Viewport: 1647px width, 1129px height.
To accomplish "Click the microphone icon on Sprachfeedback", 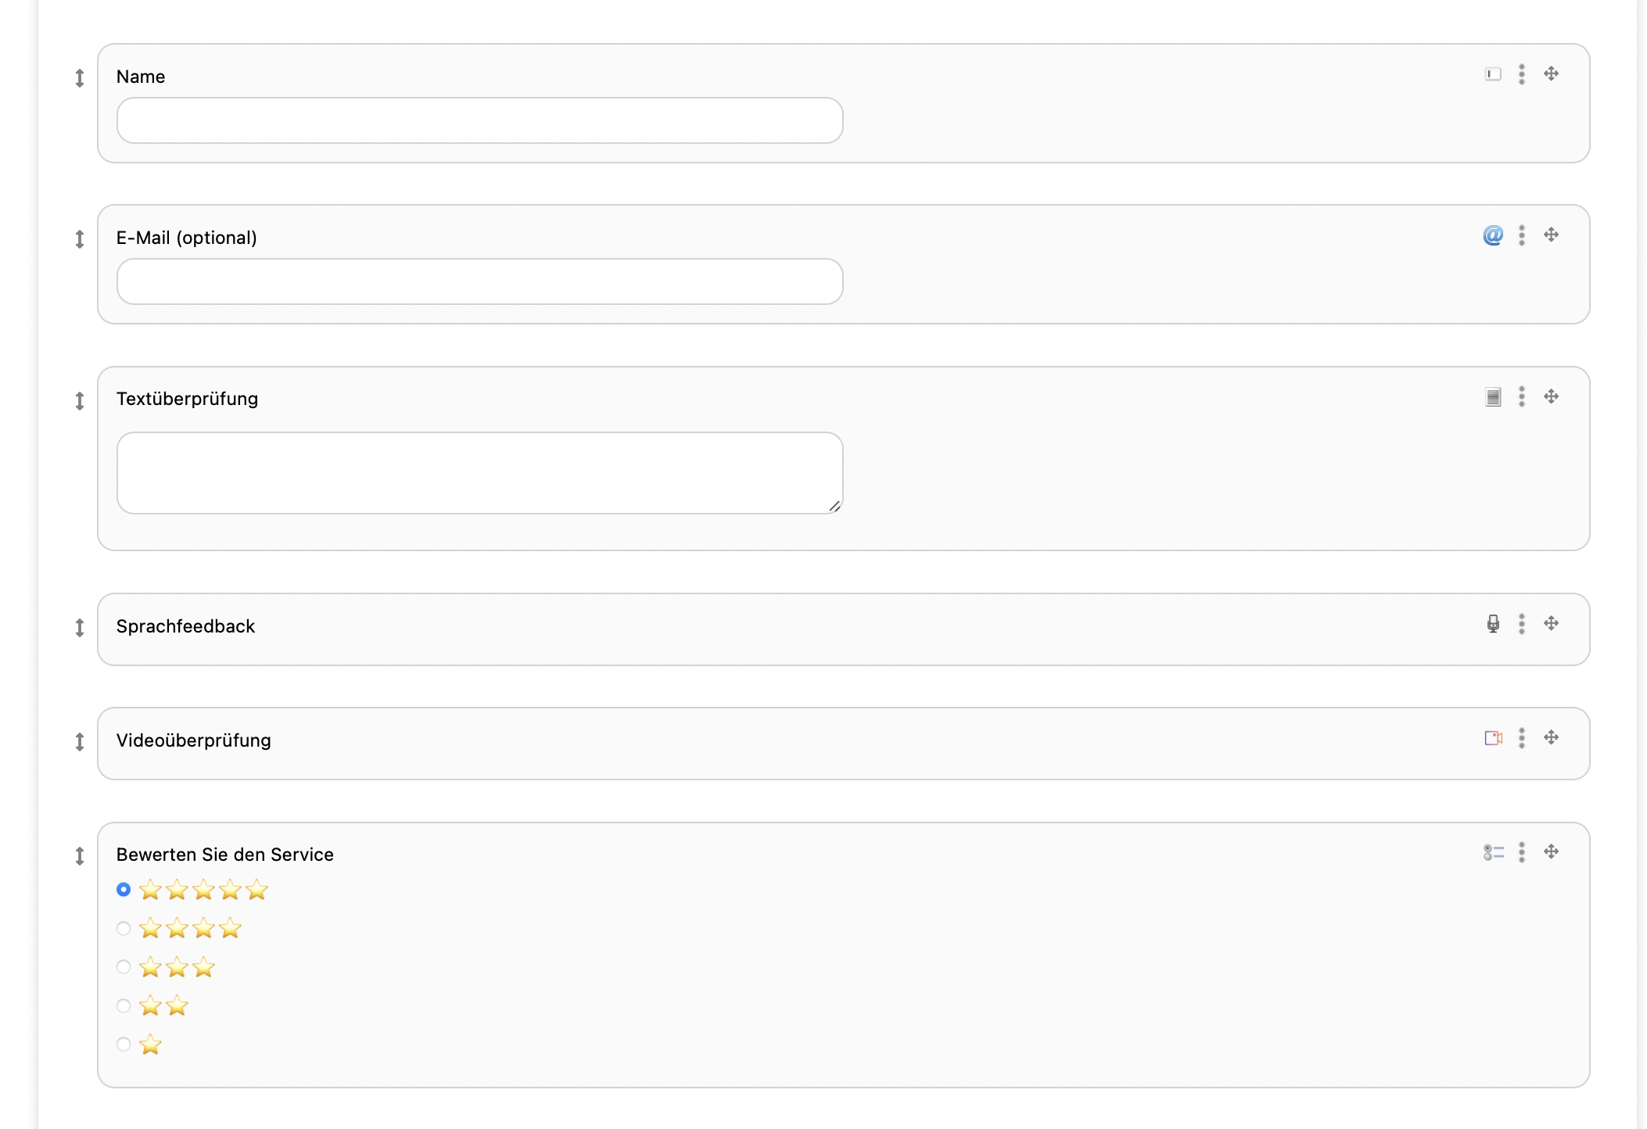I will click(1493, 624).
